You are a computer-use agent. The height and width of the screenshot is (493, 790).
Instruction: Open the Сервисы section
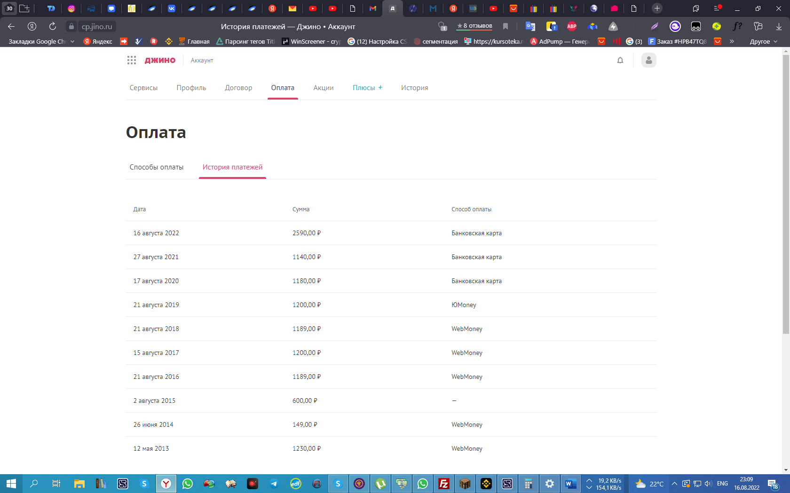coord(143,88)
